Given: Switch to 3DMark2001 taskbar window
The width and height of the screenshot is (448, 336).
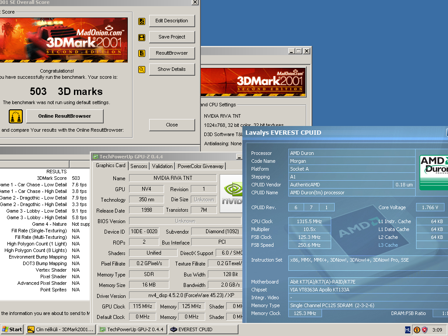Looking at the screenshot, I should (x=60, y=329).
